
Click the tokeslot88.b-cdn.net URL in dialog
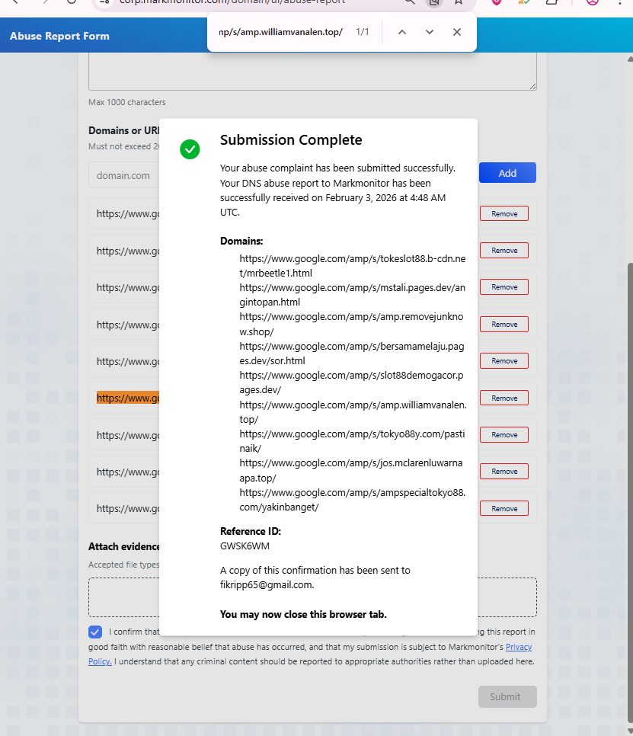(353, 266)
